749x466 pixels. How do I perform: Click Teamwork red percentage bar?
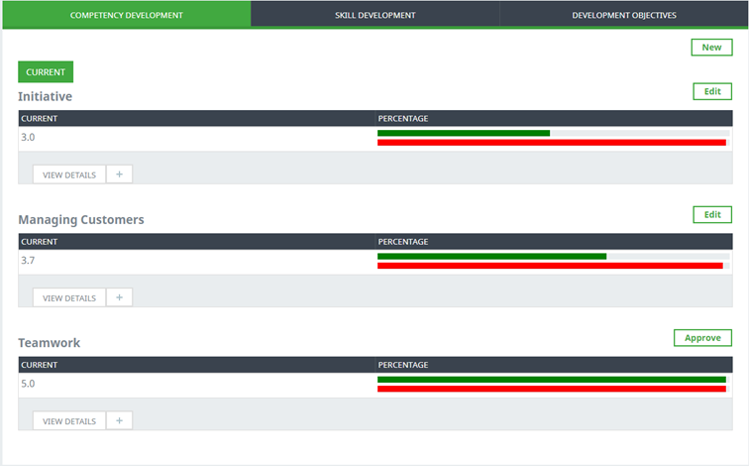(551, 389)
